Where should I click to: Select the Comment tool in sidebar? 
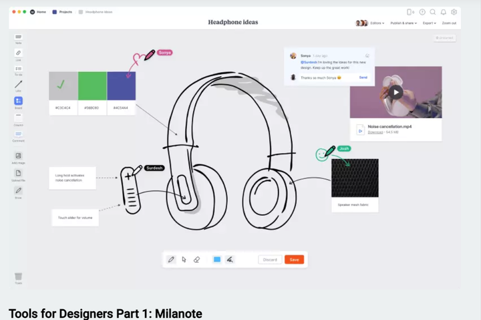pos(18,135)
